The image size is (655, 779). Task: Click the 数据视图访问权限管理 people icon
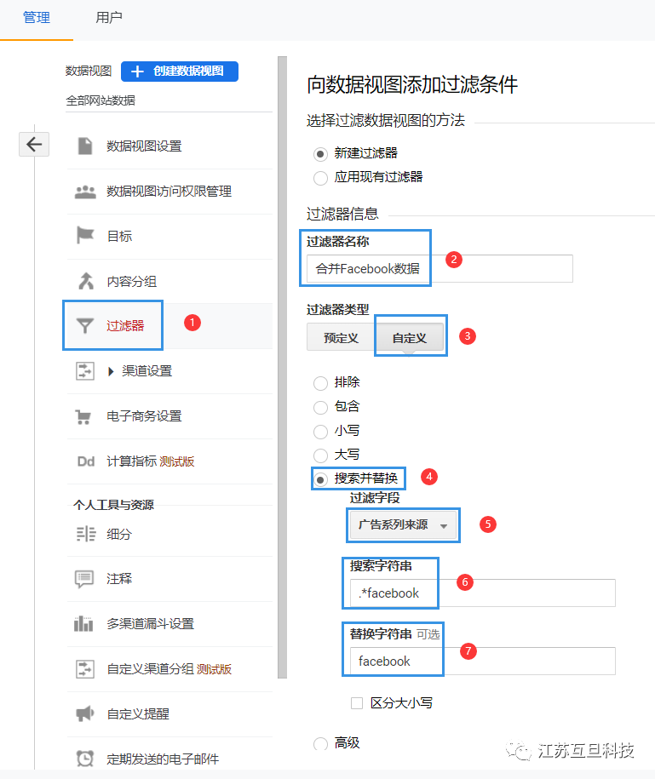(x=85, y=192)
